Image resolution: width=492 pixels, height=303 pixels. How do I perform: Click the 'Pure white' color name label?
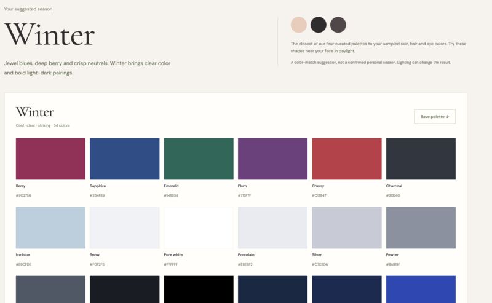coord(173,255)
